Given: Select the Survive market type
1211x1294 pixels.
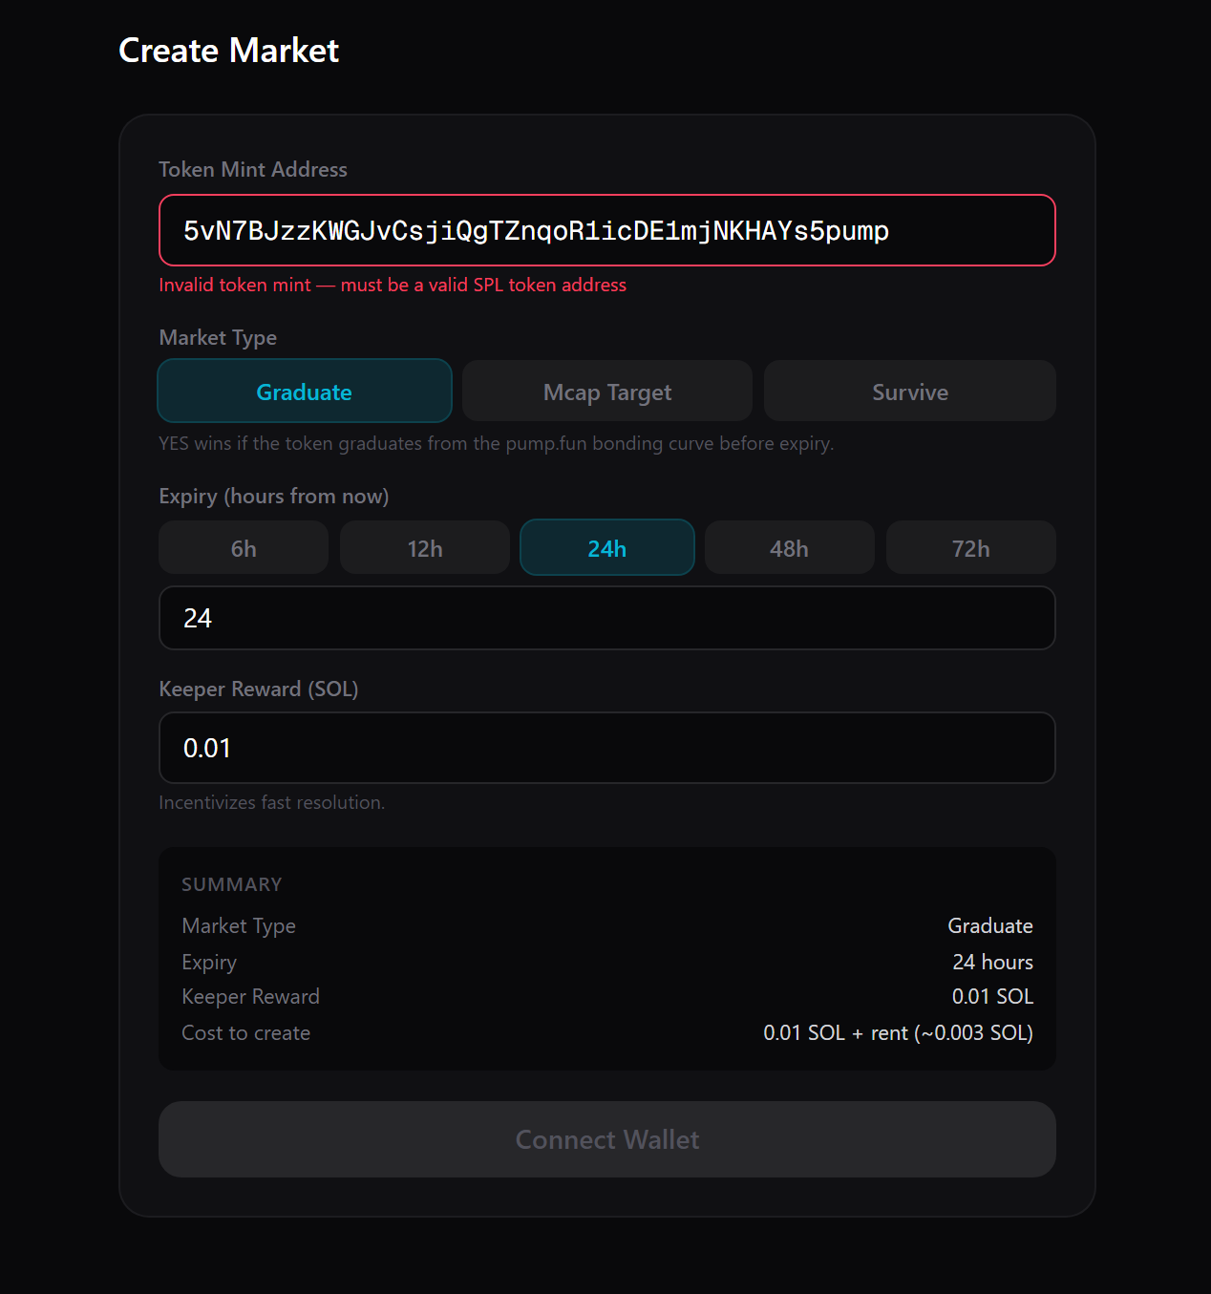Looking at the screenshot, I should pos(909,391).
